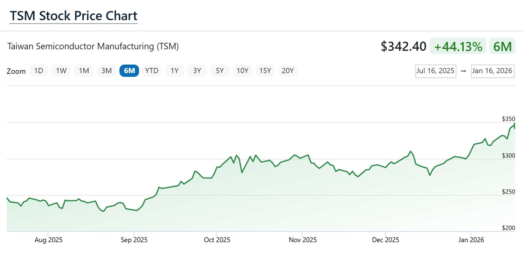Click the active 6M zoom button
524x259 pixels.
(129, 71)
